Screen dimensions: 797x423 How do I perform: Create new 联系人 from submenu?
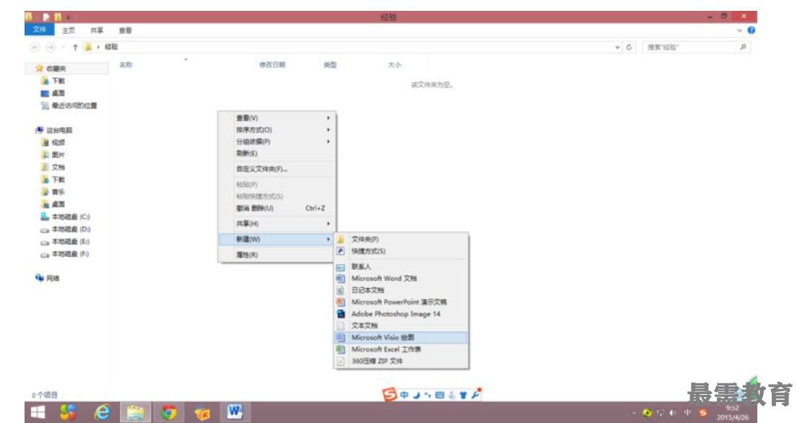(401, 266)
